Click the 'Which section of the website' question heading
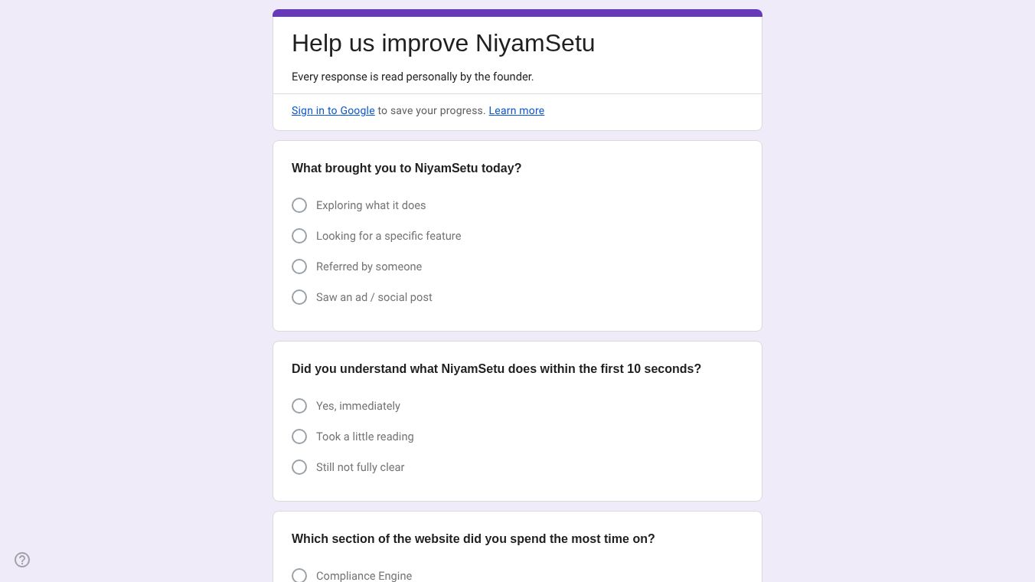The width and height of the screenshot is (1035, 582). [473, 538]
